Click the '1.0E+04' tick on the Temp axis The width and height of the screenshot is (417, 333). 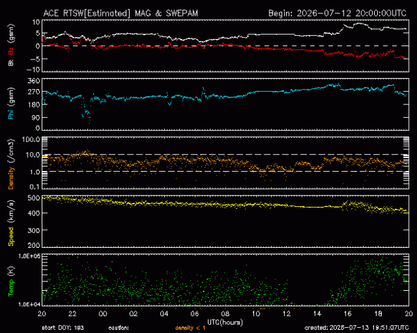click(30, 304)
